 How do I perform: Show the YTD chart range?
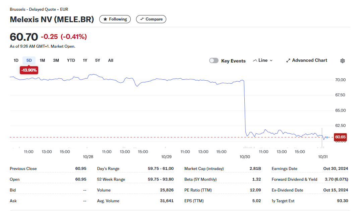tap(71, 60)
